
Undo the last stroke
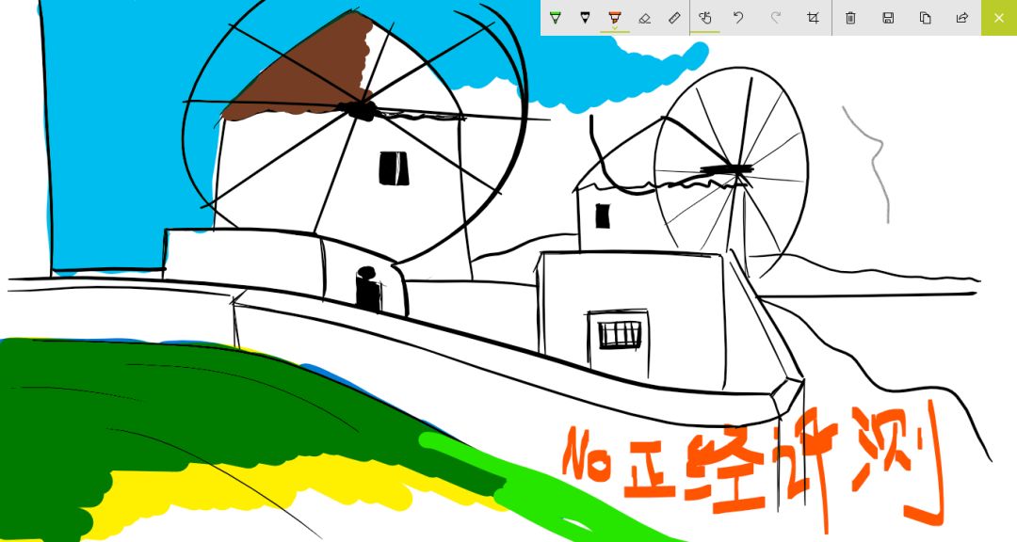point(738,18)
